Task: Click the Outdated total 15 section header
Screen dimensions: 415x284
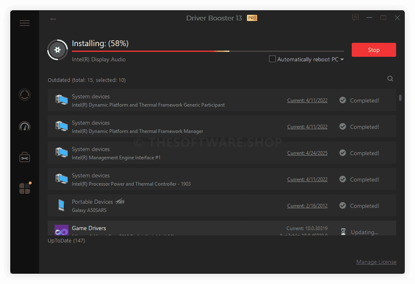Action: 86,80
